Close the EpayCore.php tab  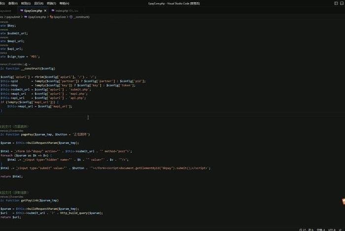tap(45, 11)
